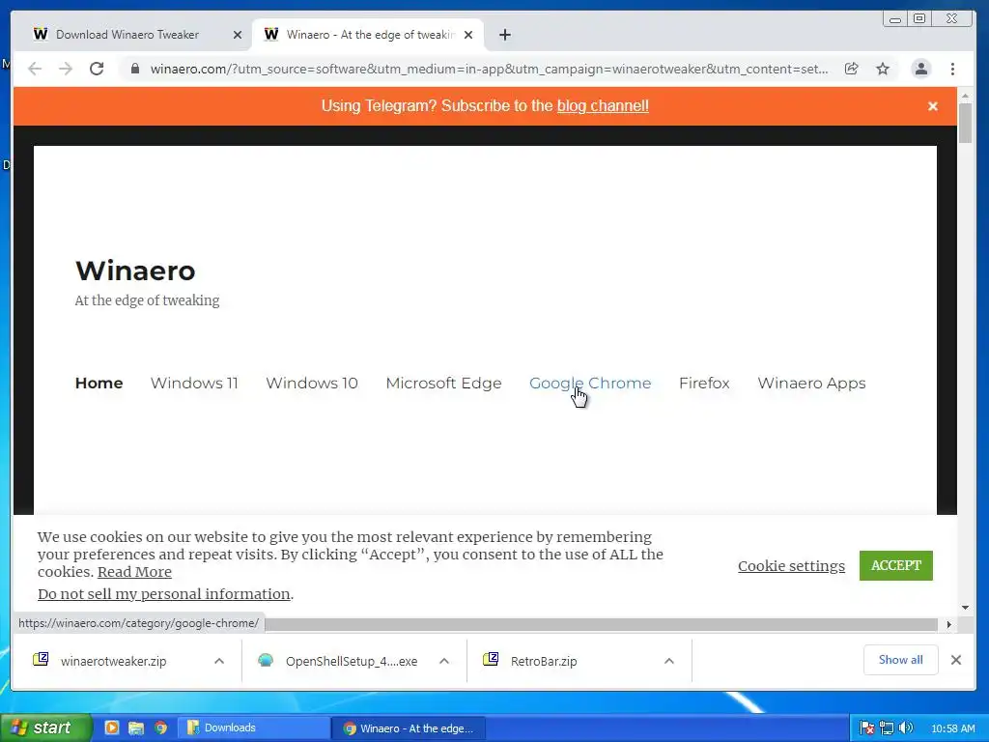Select the Winaero Chrome taskbar button
This screenshot has height=742, width=989.
point(409,728)
